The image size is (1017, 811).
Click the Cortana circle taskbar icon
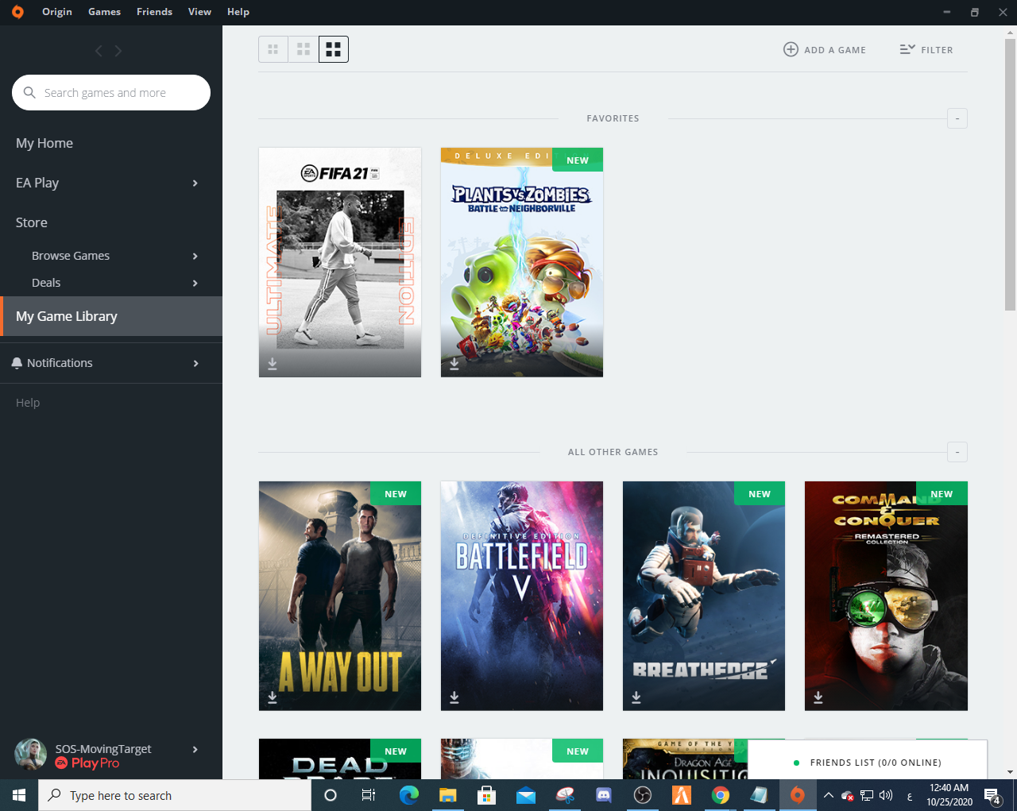point(331,795)
